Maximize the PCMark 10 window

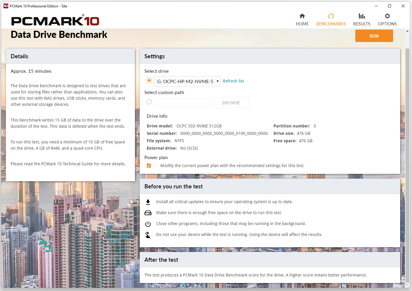pos(390,6)
